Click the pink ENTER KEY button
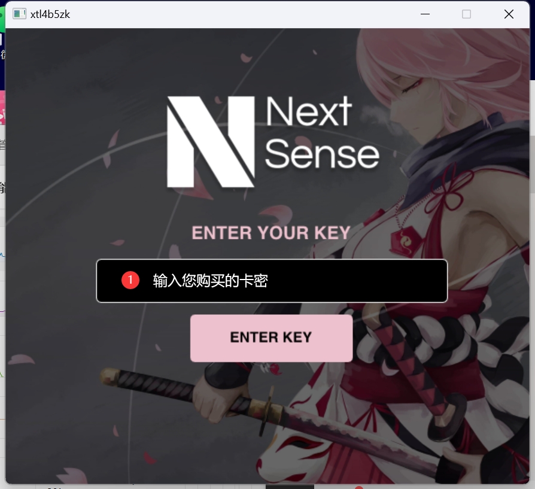 pos(271,338)
